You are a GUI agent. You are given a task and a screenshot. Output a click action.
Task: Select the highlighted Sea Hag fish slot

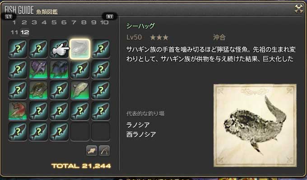80,49
